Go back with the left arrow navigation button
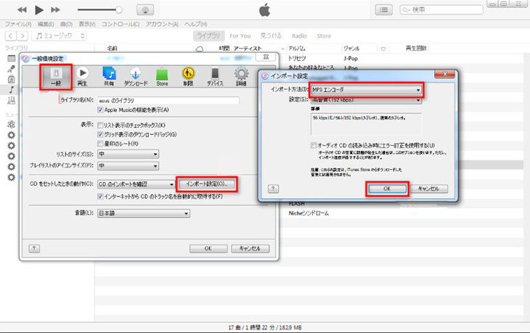530x333 pixels. coord(10,36)
